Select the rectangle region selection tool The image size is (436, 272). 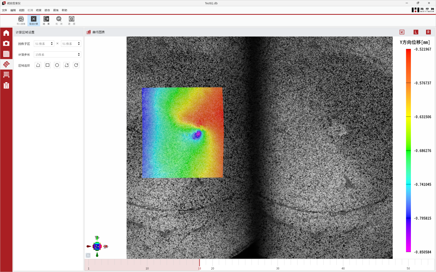47,65
